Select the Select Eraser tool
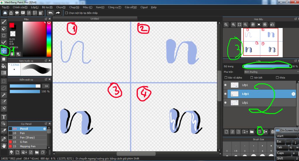Screen dimensions: 299x161 click(4, 108)
